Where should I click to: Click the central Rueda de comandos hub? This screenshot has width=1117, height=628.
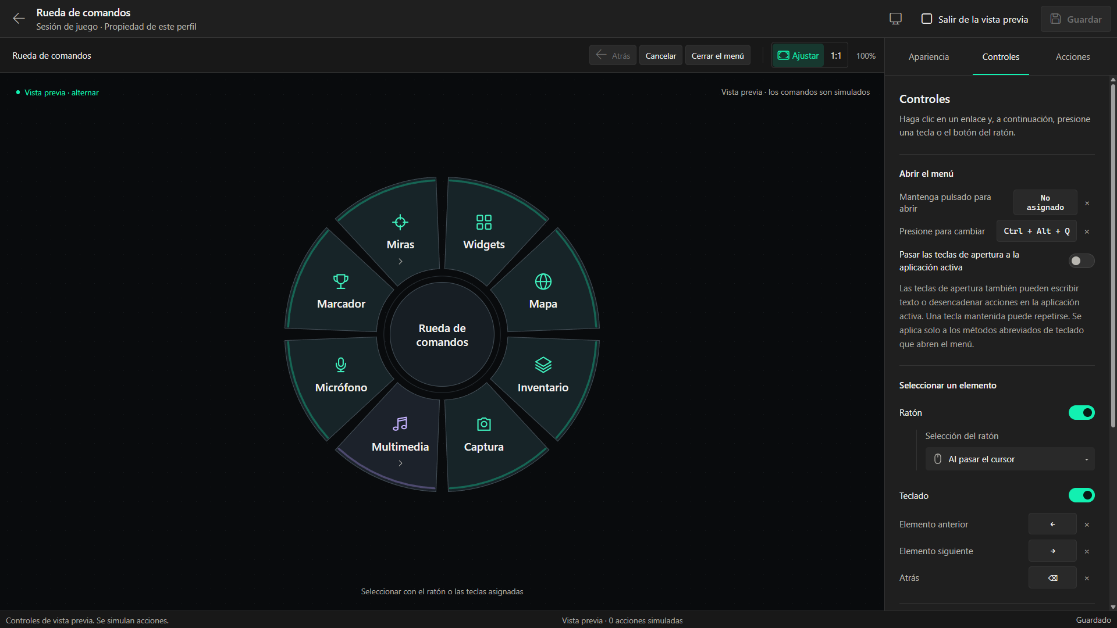(442, 335)
